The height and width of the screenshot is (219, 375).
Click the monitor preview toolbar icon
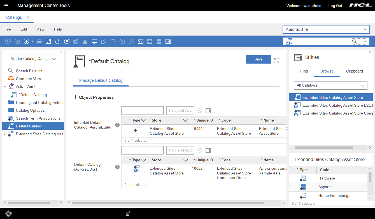(94, 41)
